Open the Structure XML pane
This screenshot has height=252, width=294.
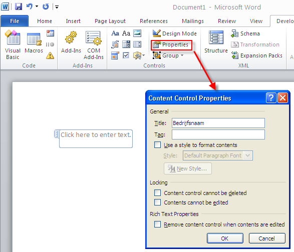(216, 42)
